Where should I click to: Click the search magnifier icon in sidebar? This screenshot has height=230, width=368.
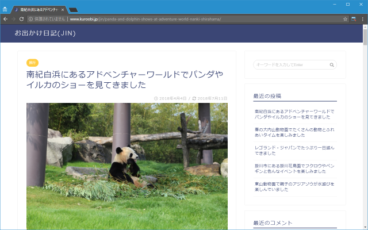pyautogui.click(x=332, y=64)
